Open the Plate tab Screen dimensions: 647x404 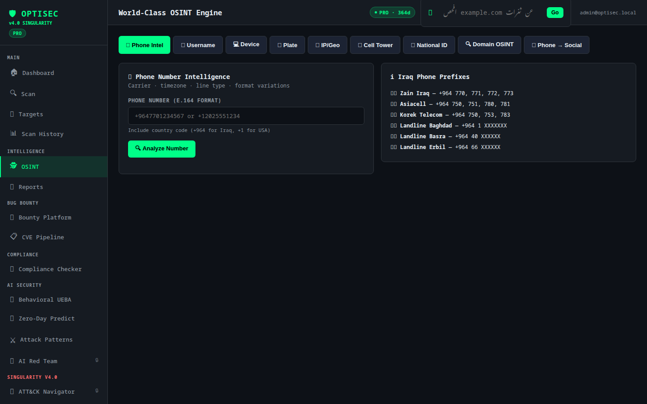(287, 45)
